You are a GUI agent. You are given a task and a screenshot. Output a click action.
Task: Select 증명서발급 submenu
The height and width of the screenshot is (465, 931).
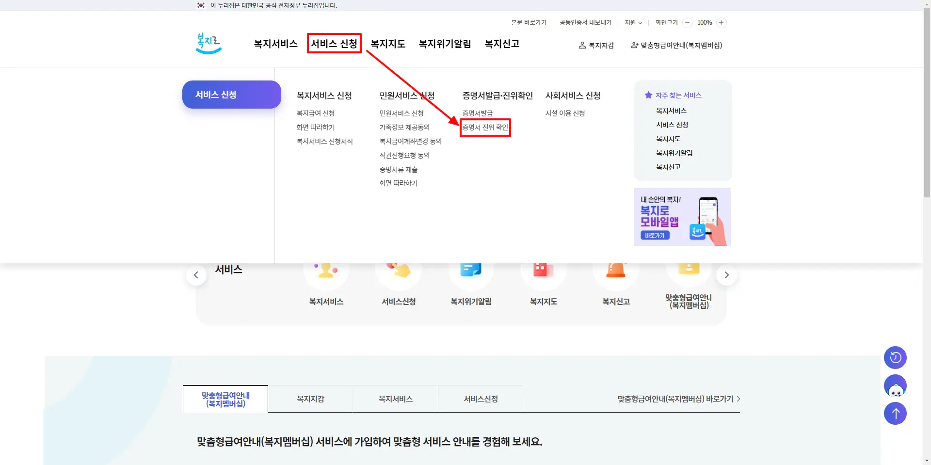point(477,113)
